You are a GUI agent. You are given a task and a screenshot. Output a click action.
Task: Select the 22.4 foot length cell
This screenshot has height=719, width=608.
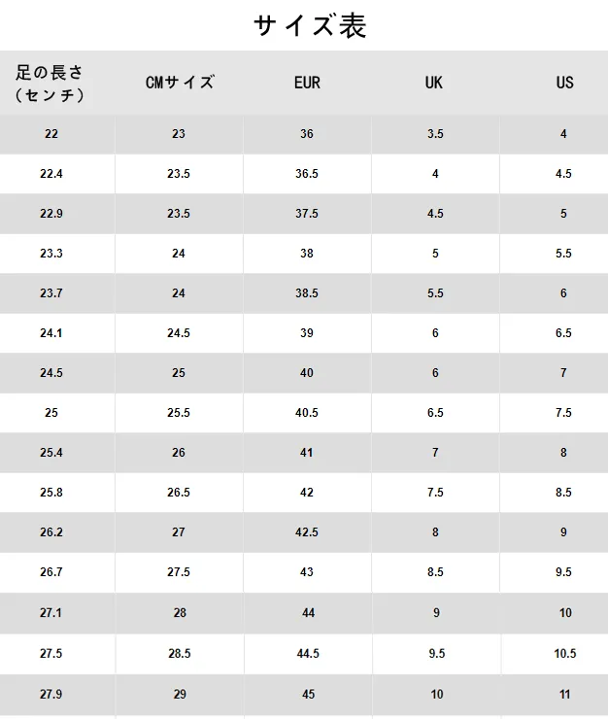tap(51, 174)
